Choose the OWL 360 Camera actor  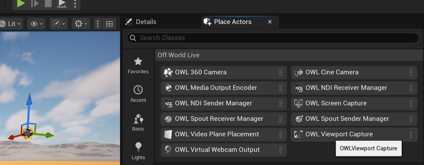(224, 72)
